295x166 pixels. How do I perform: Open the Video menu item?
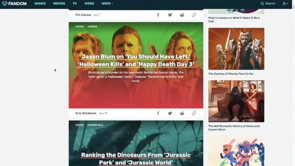point(89,3)
